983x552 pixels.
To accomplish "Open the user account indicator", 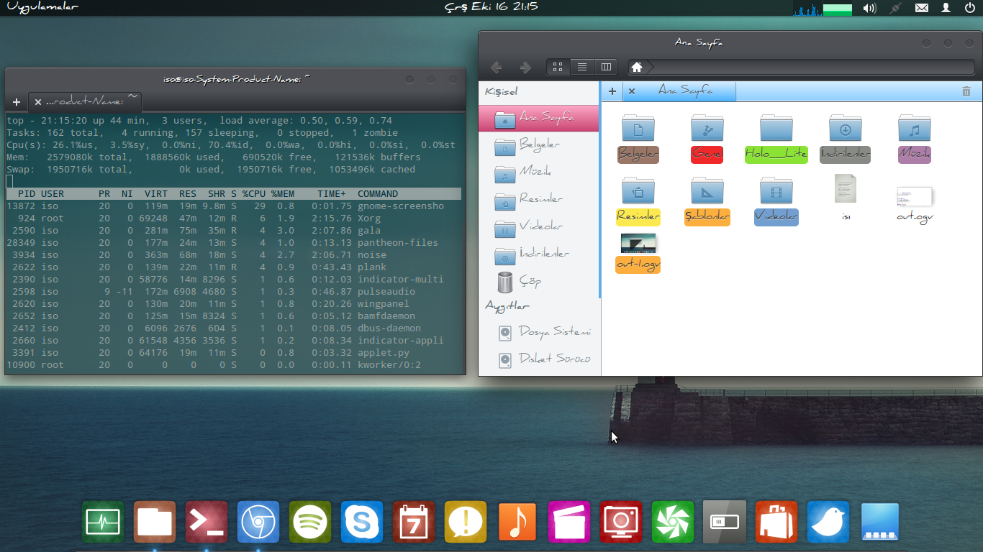I will tap(946, 9).
